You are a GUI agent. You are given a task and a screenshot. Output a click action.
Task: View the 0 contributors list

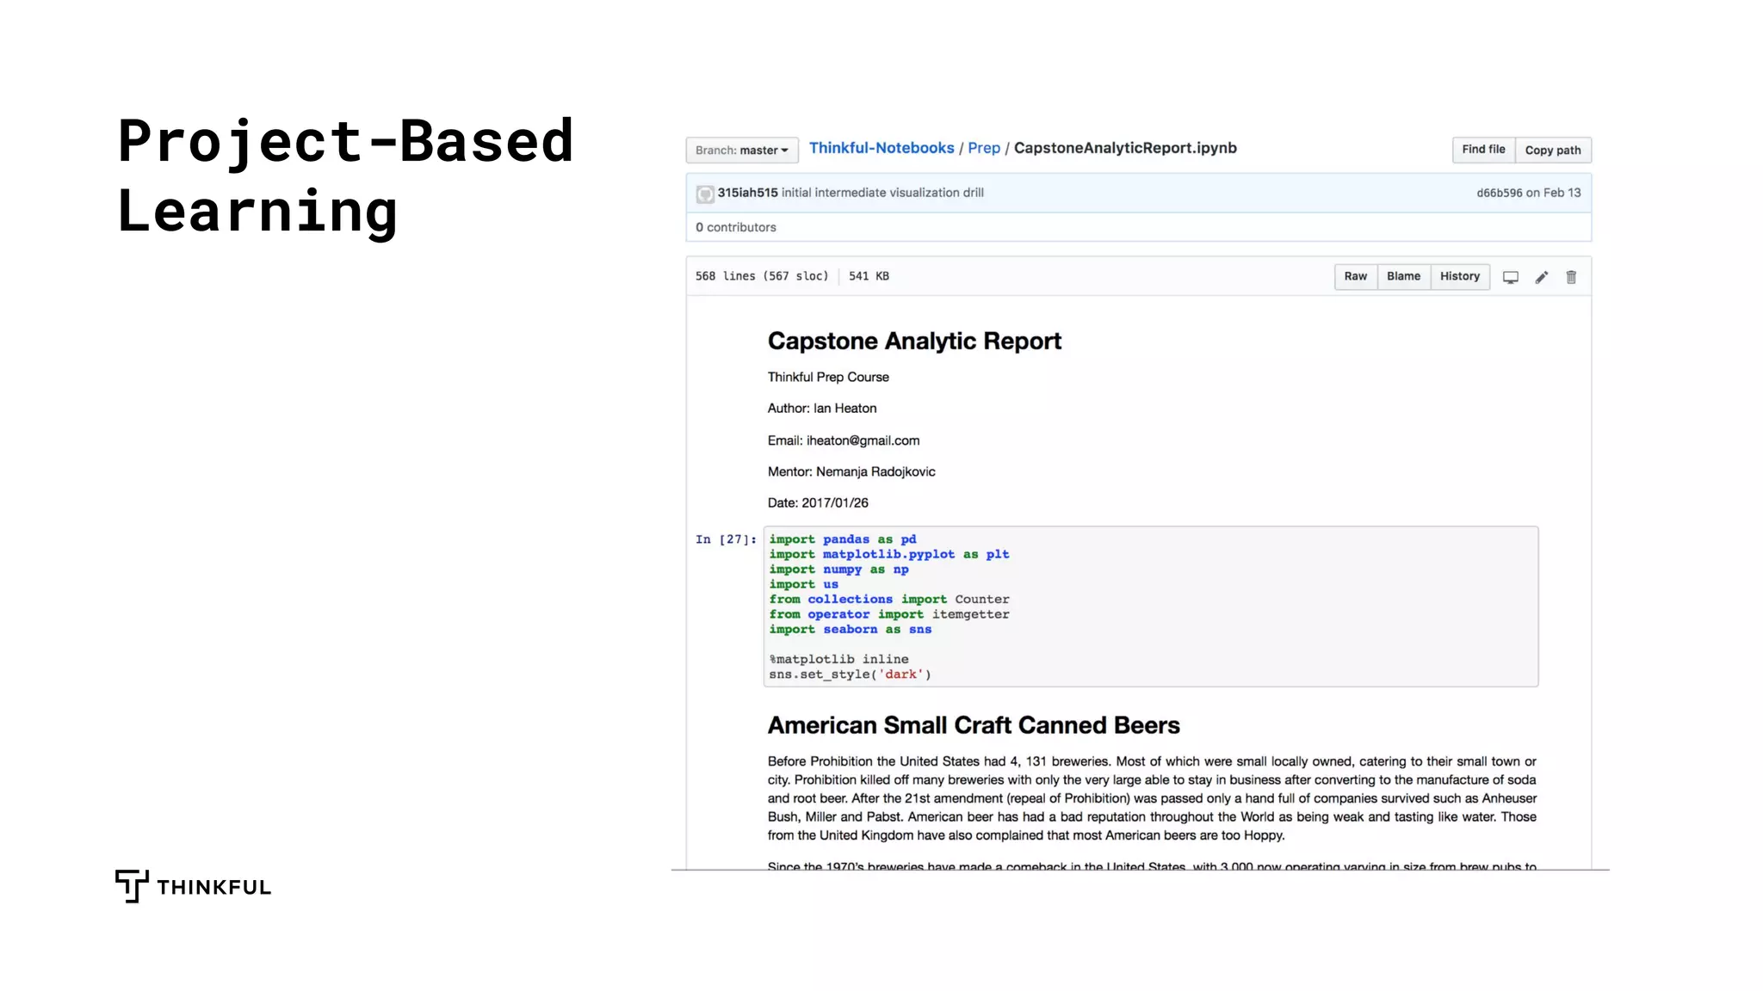736,227
